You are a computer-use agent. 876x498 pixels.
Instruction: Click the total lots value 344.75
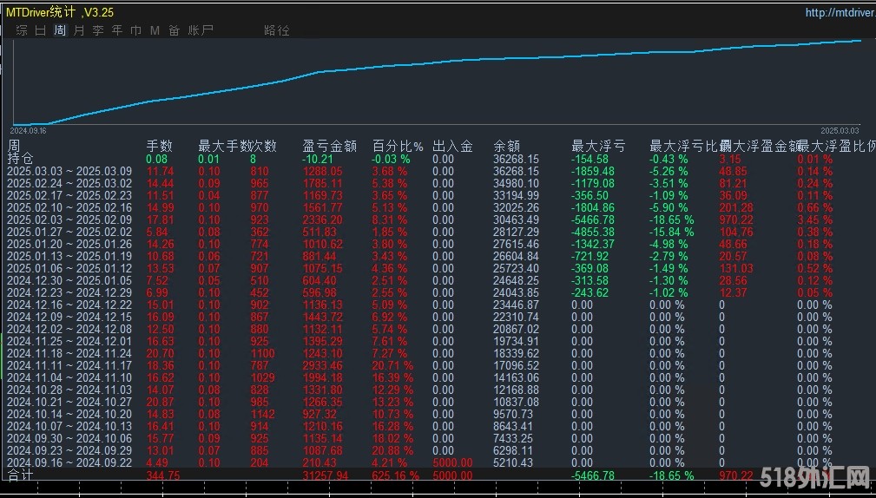point(163,476)
